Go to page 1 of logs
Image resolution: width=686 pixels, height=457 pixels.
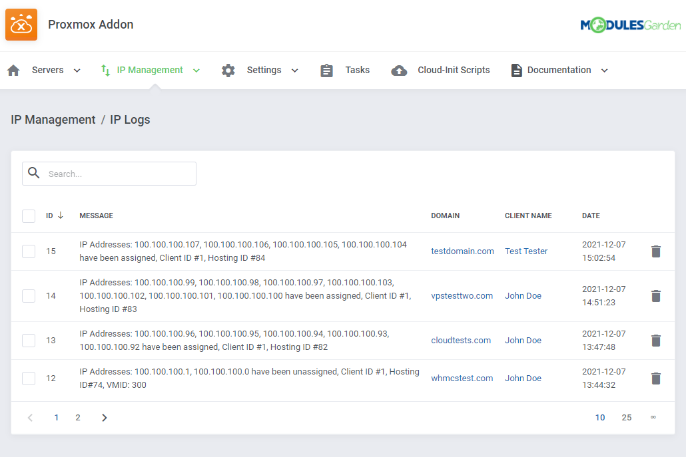click(57, 418)
